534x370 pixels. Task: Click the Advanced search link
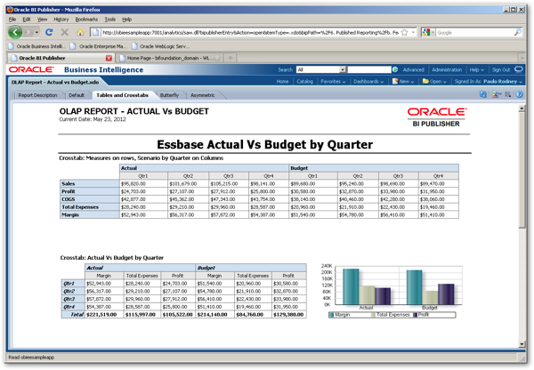[x=414, y=69]
